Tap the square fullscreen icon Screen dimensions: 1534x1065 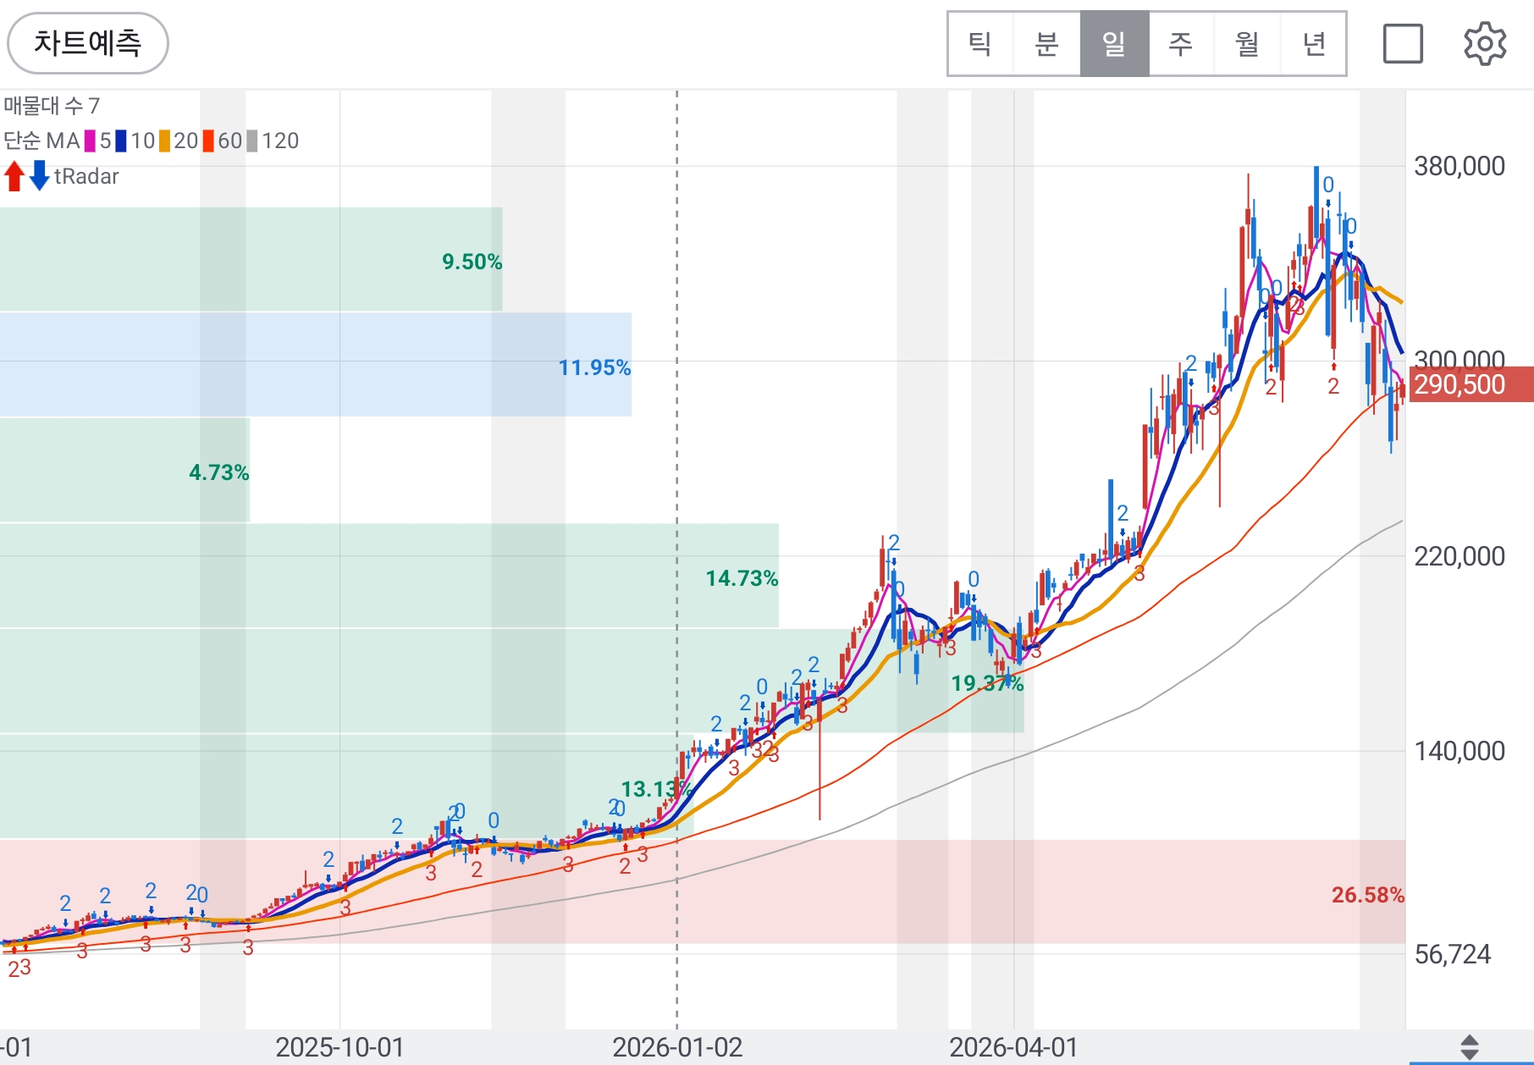point(1403,44)
